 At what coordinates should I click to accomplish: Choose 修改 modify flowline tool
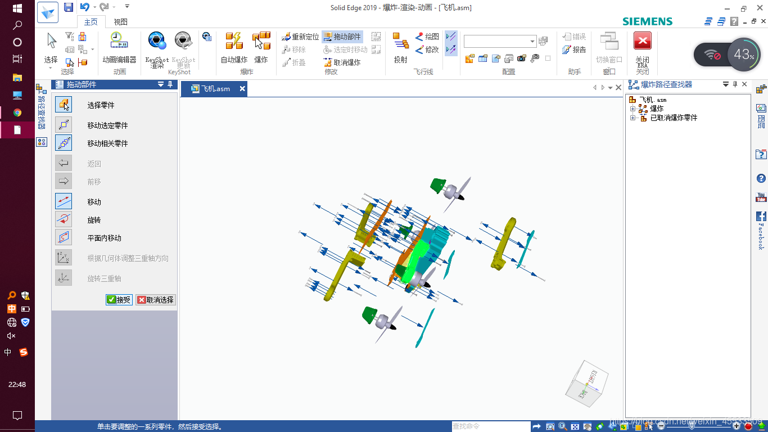[427, 49]
